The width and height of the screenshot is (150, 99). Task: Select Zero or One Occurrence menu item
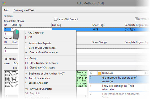click(x=42, y=48)
